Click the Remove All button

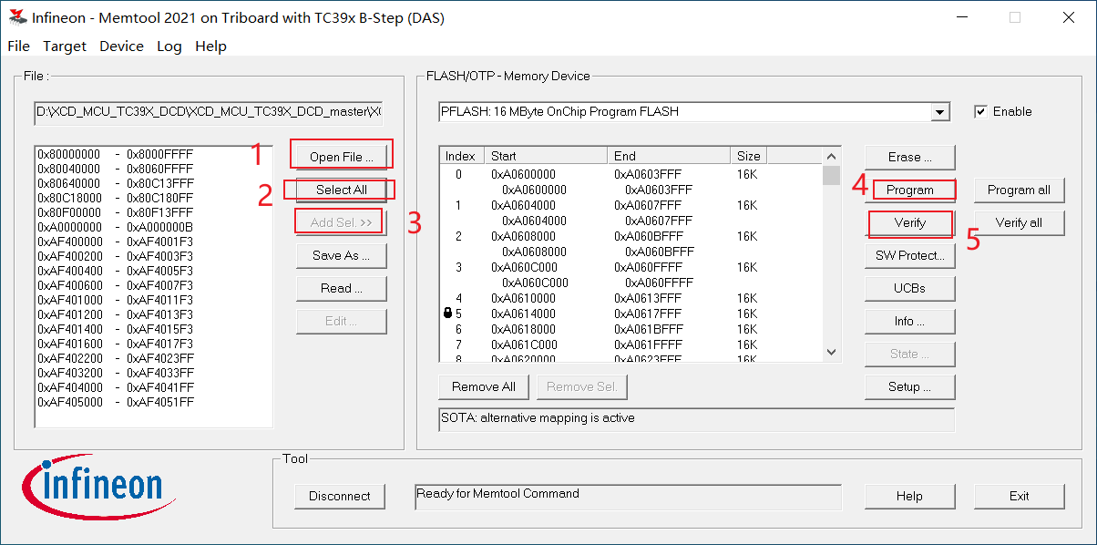click(484, 386)
